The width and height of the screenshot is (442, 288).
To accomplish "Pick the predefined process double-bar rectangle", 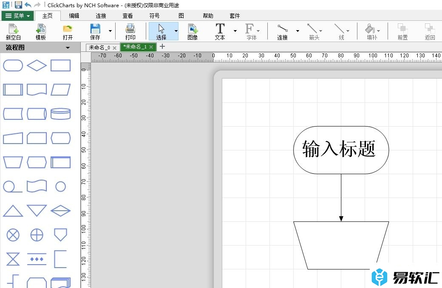I will [13, 90].
